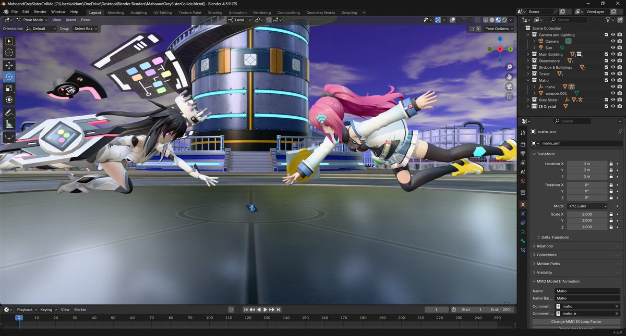The width and height of the screenshot is (626, 336).
Task: Switch to the Sculpting workspace tab
Action: (139, 13)
